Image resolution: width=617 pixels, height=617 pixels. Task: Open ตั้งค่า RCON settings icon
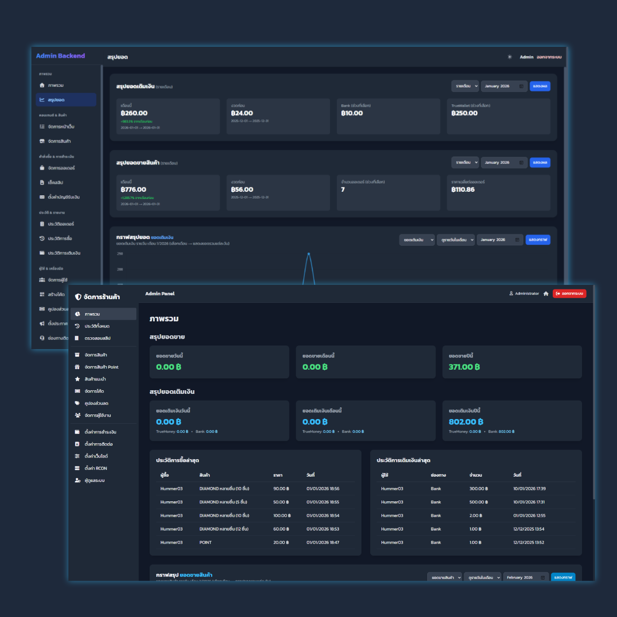pyautogui.click(x=77, y=468)
